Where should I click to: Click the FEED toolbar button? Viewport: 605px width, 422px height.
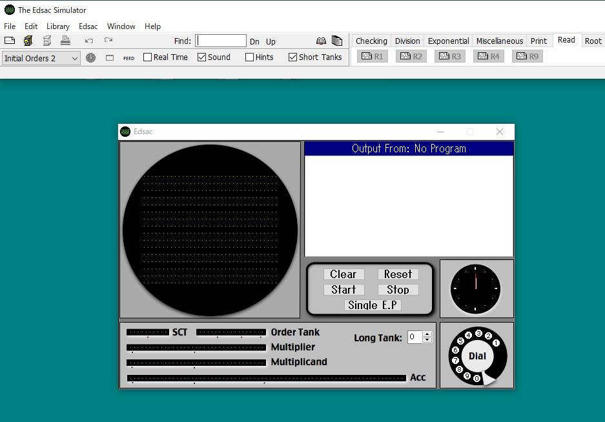click(129, 58)
